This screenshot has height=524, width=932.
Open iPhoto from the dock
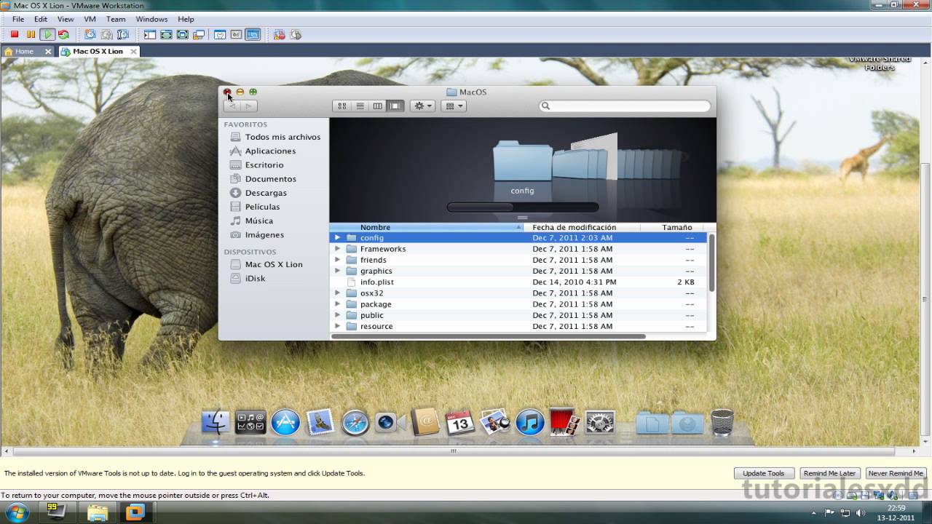[x=495, y=422]
